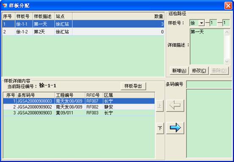Click the 样板分配 title bar icon

(x=5, y=5)
